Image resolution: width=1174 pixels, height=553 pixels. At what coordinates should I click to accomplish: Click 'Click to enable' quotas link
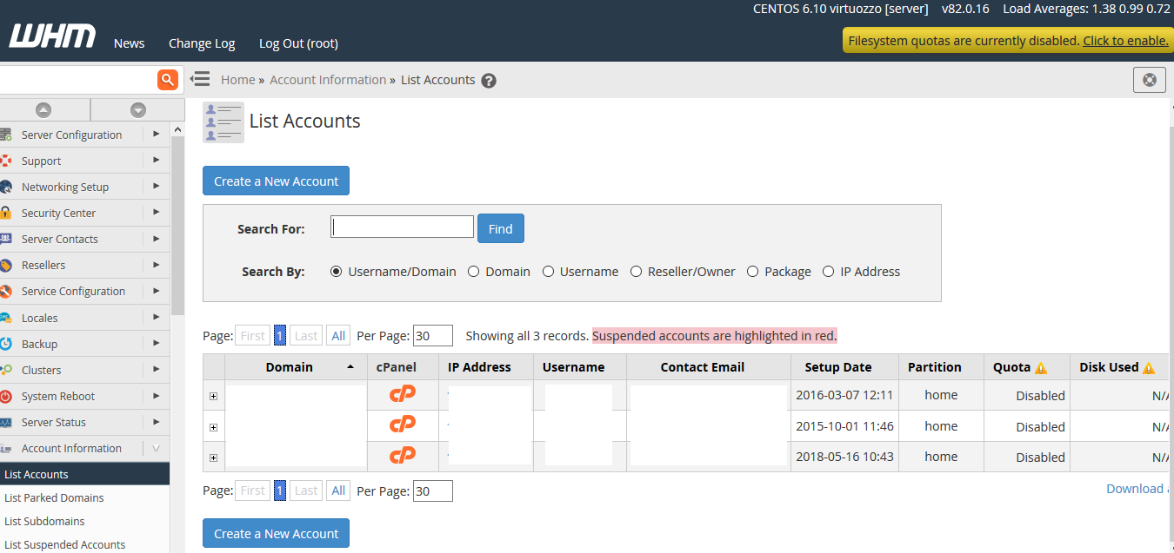[x=1125, y=41]
